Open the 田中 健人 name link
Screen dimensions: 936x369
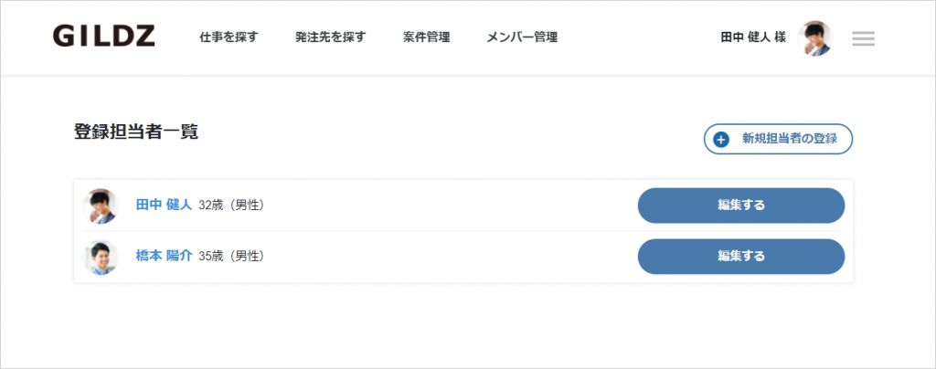pyautogui.click(x=165, y=206)
